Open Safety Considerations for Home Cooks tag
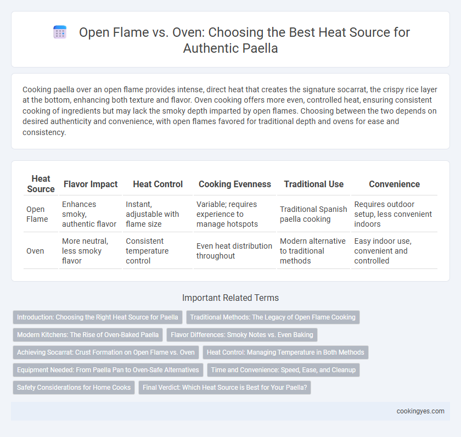 (74, 388)
